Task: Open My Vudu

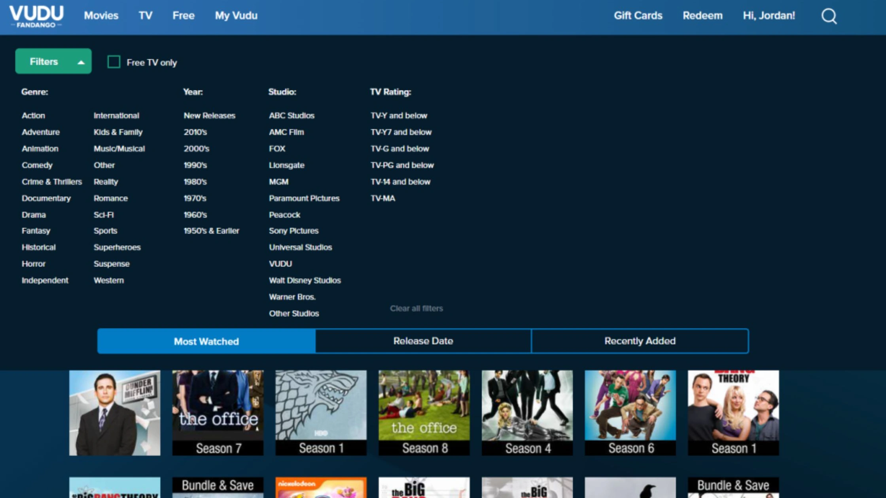Action: [x=236, y=16]
